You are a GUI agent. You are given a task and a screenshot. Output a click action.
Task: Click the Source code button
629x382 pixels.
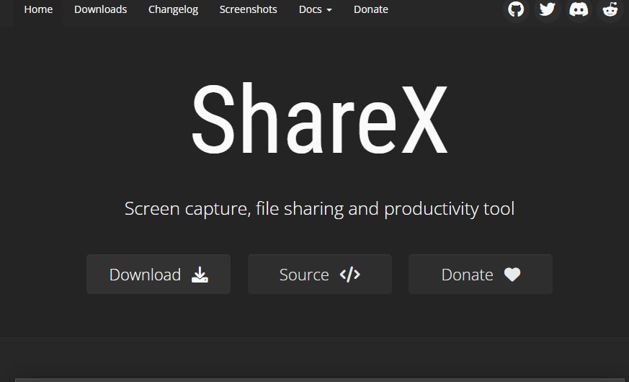(320, 275)
